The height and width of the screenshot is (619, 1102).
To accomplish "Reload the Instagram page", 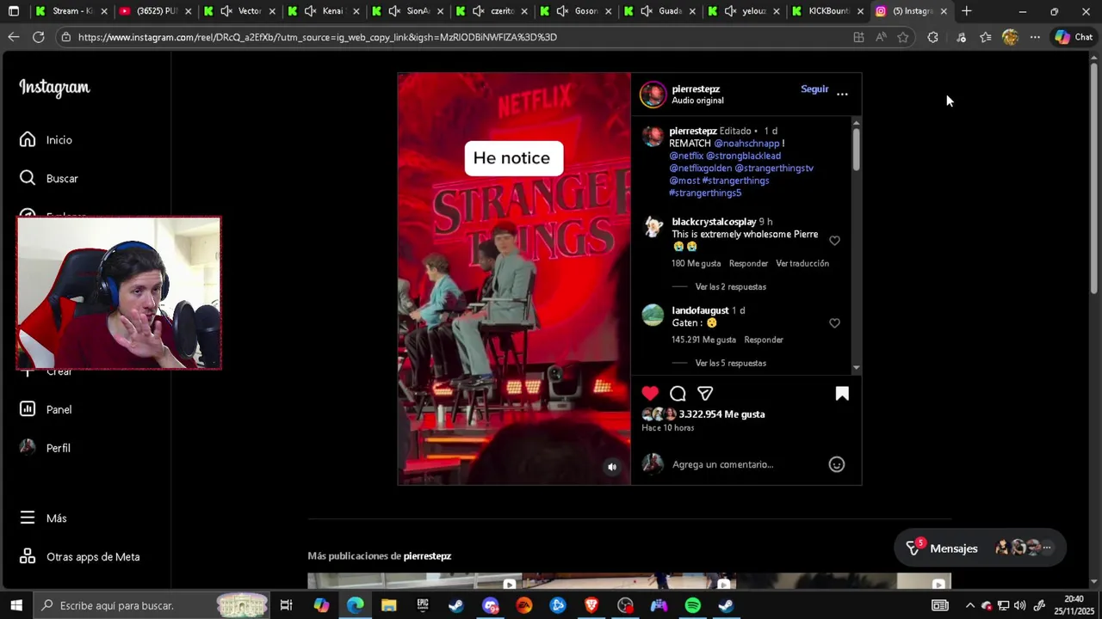I will 38,37.
